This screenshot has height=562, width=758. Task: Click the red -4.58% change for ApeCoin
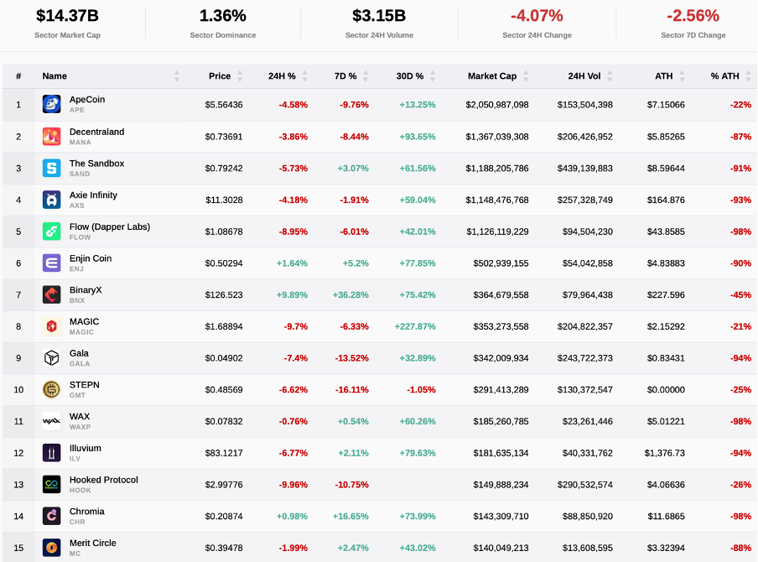pyautogui.click(x=293, y=105)
